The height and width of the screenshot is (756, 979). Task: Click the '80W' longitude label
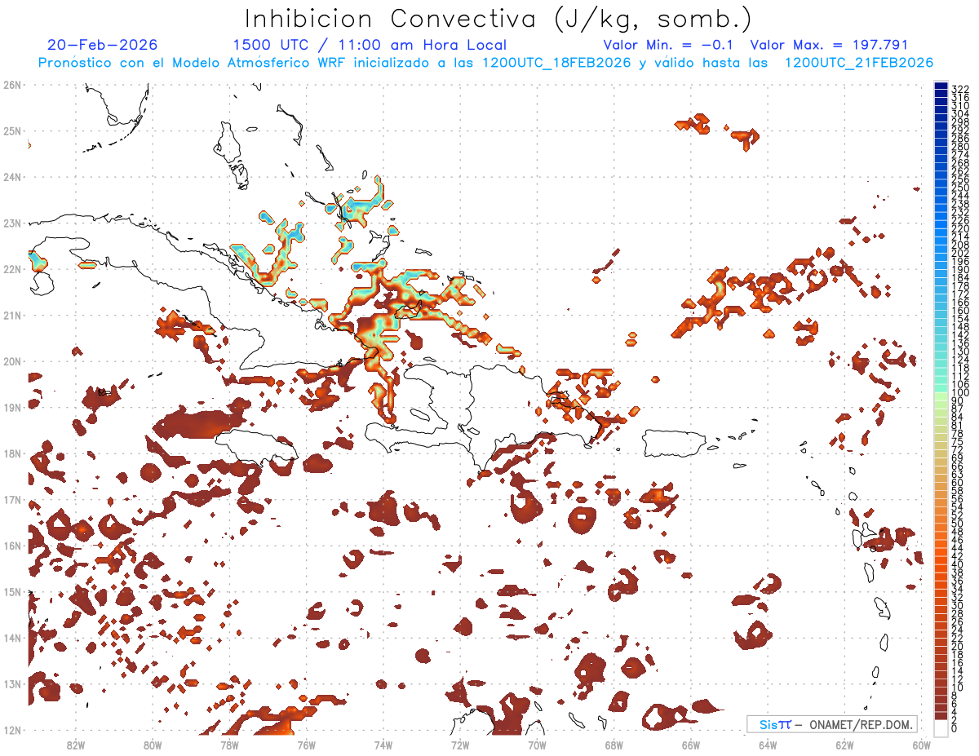coord(153,744)
